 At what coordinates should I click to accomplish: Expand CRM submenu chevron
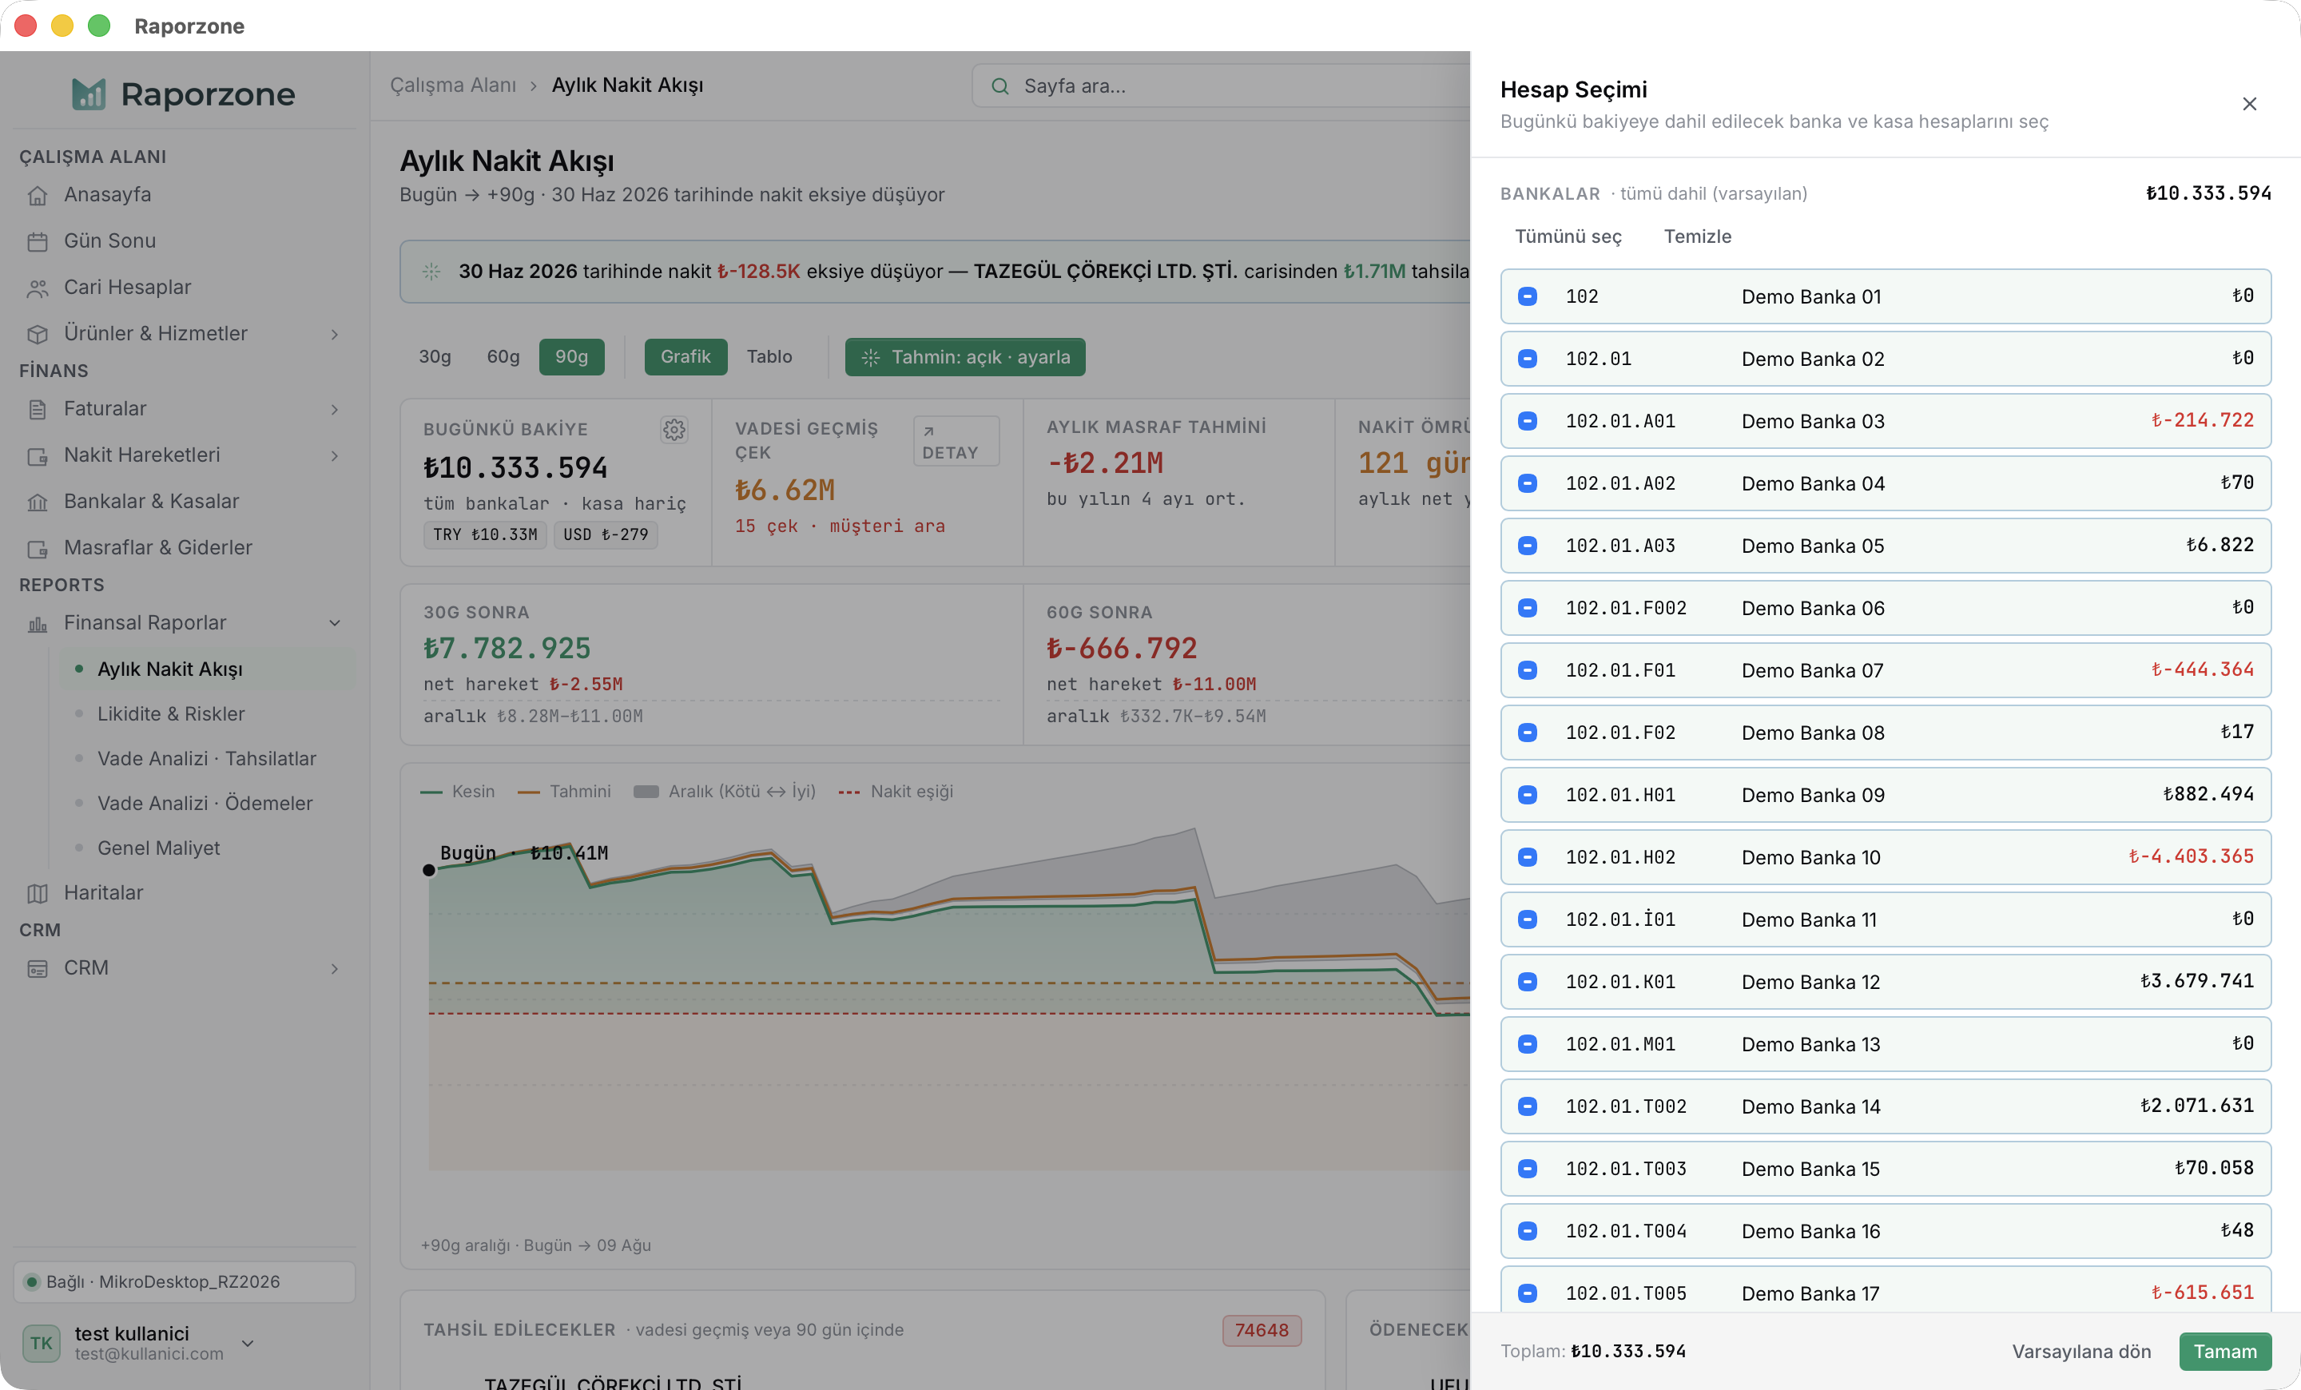pyautogui.click(x=334, y=969)
